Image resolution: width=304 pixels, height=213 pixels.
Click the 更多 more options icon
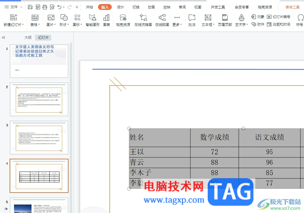tap(177, 18)
